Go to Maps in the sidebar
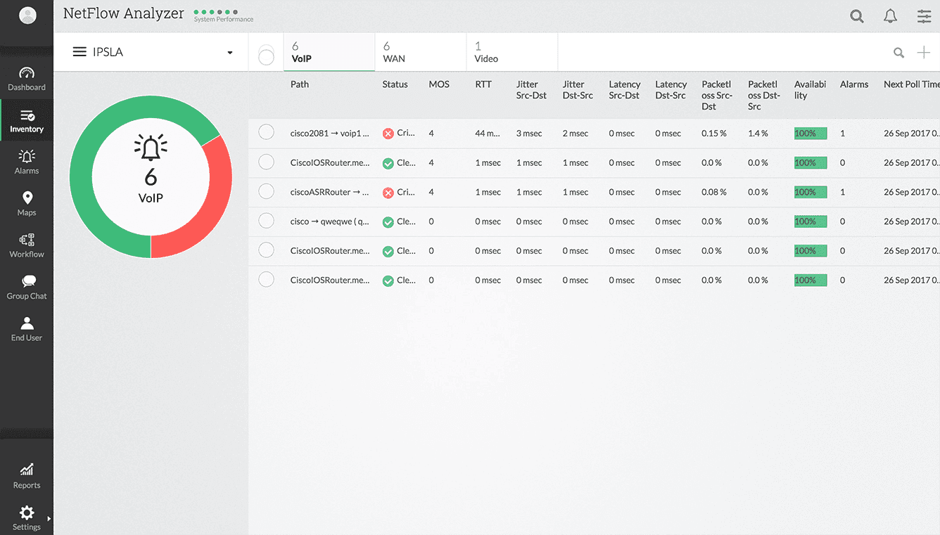This screenshot has height=535, width=940. point(27,204)
